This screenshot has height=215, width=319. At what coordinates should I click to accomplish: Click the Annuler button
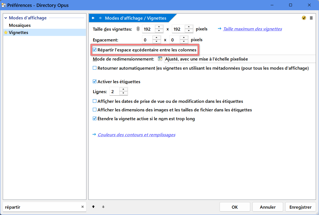tap(268, 207)
